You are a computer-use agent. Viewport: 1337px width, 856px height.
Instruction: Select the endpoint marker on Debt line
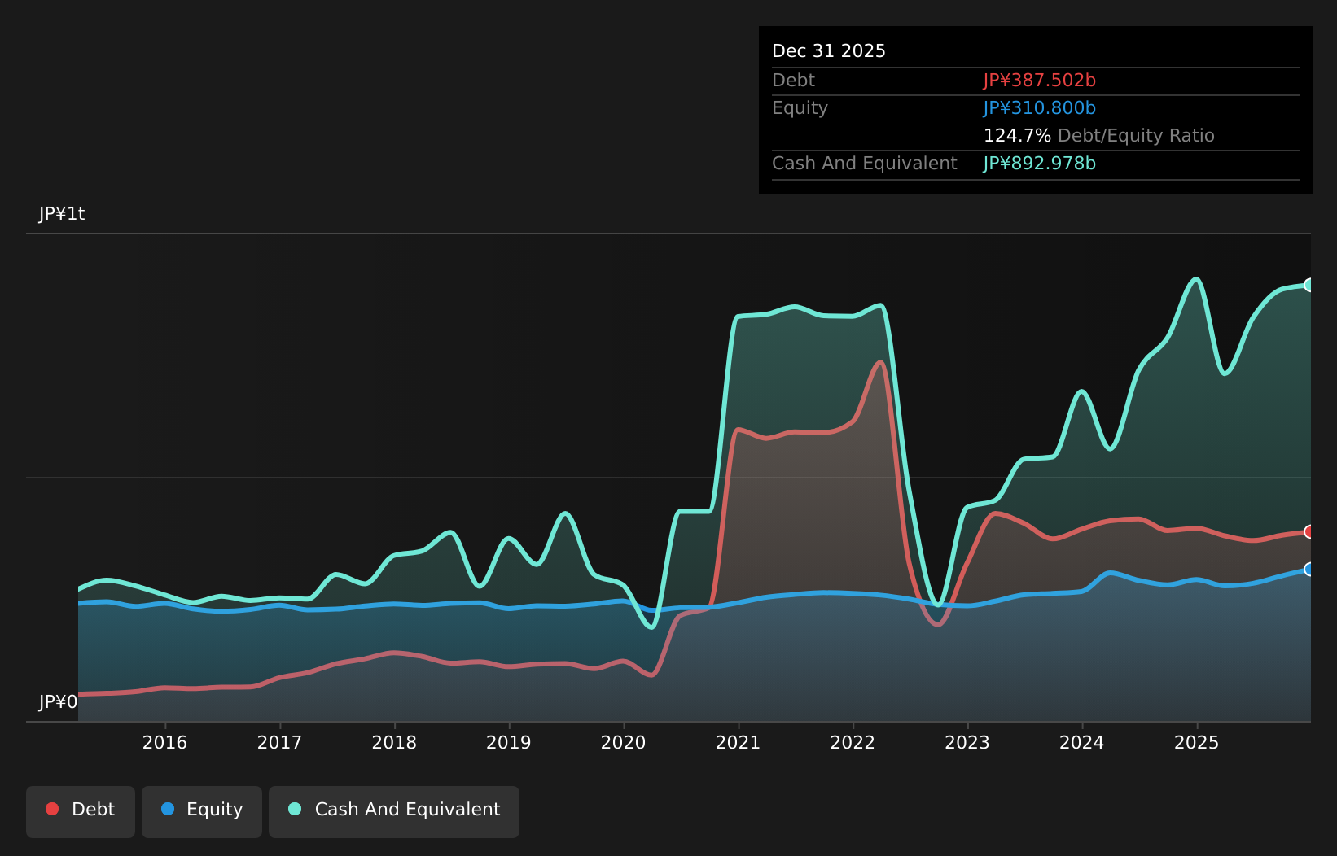pyautogui.click(x=1309, y=532)
